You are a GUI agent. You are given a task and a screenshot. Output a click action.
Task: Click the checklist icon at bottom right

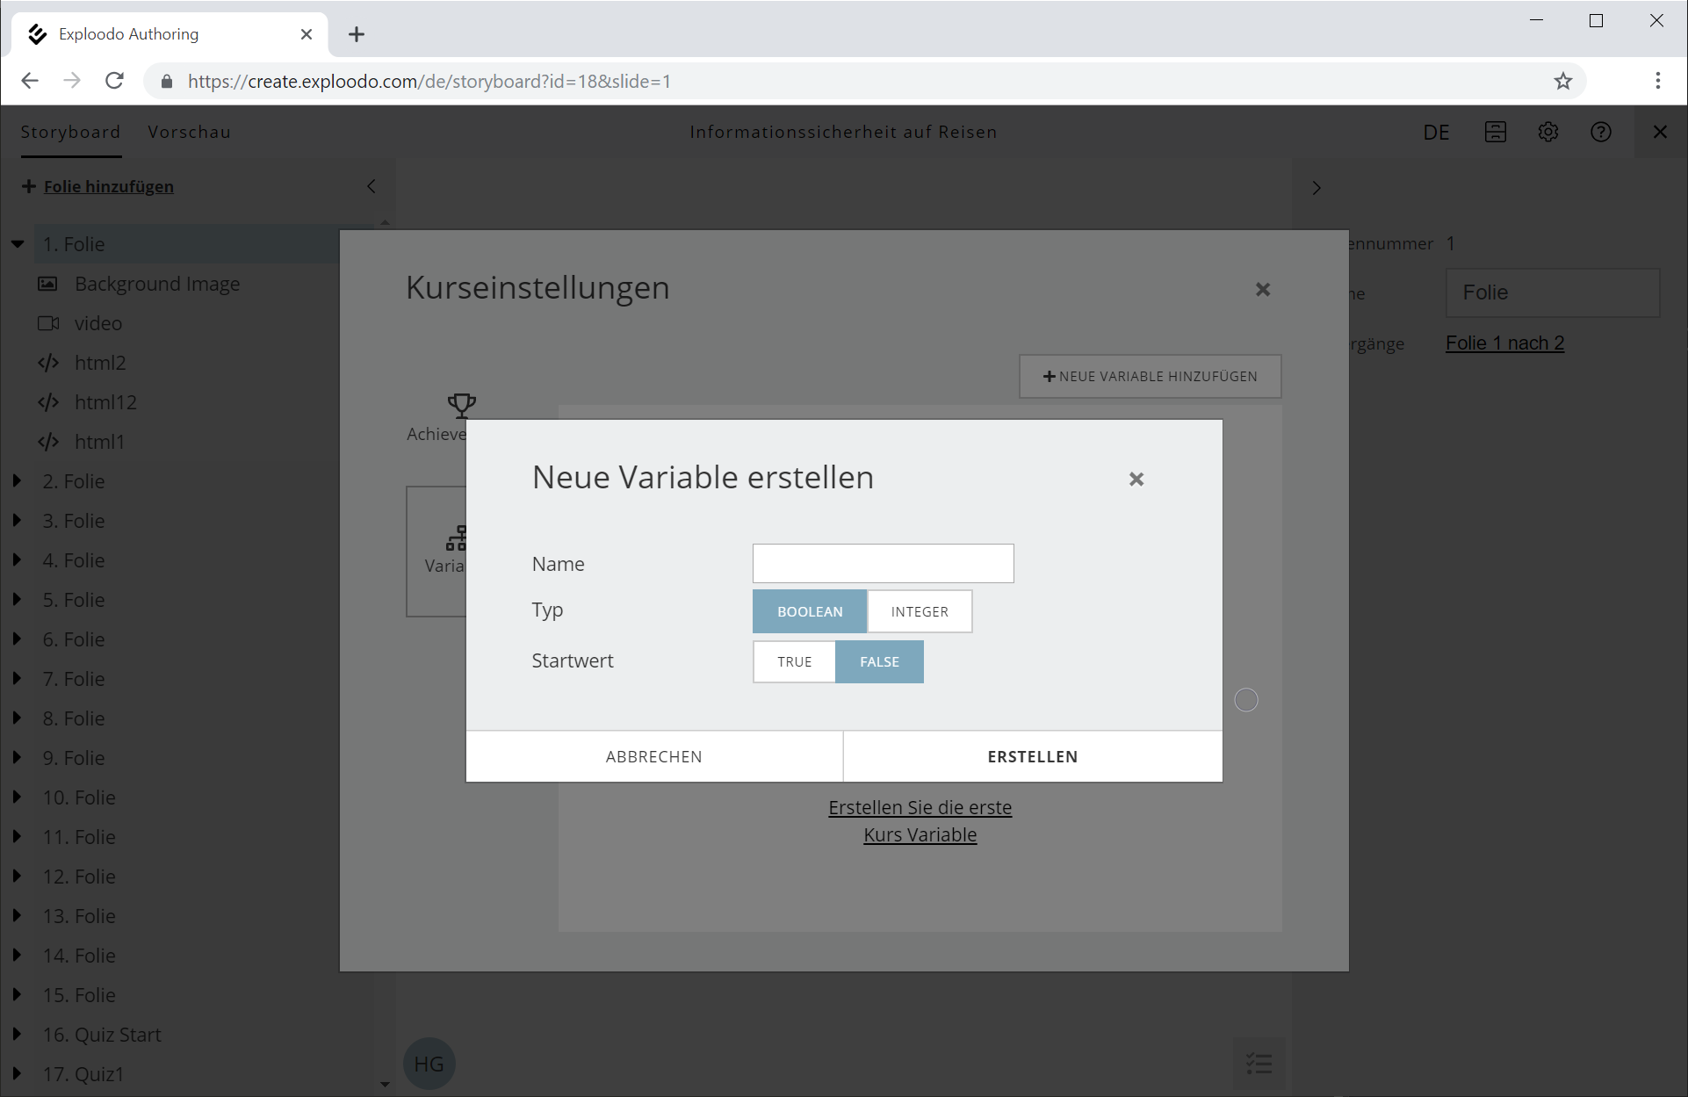[x=1259, y=1064]
